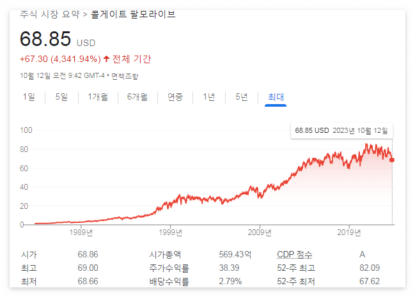Open the 연중 range tab

tap(175, 97)
